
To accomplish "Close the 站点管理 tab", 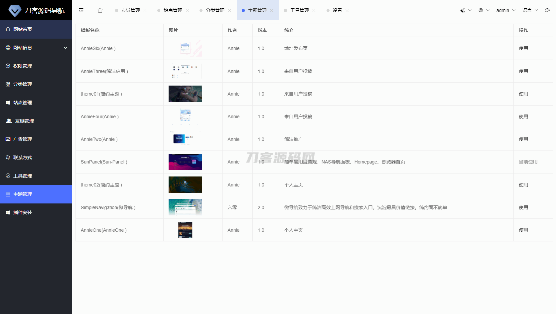I will click(x=187, y=11).
